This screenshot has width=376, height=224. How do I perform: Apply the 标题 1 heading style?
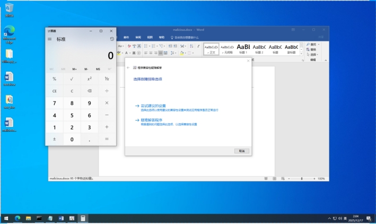pos(243,48)
